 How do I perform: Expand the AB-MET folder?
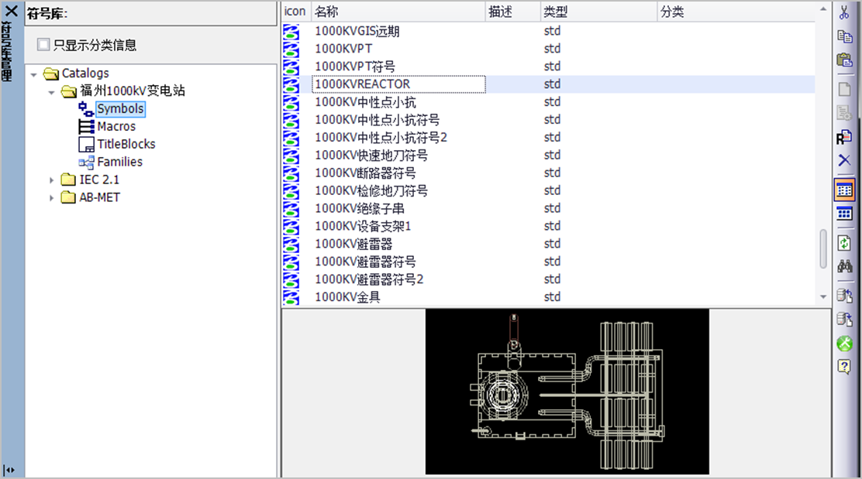52,197
